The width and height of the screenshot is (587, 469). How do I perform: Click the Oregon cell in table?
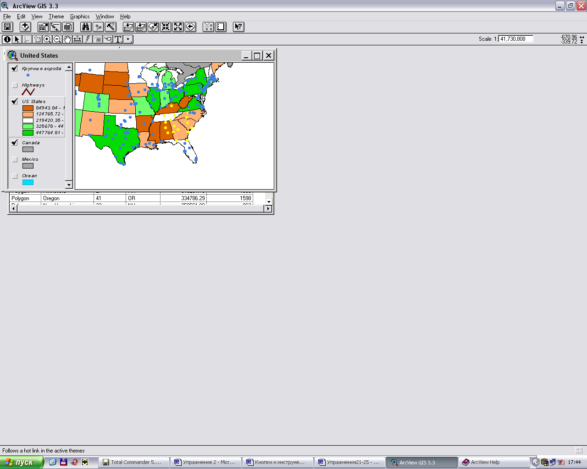tap(67, 198)
